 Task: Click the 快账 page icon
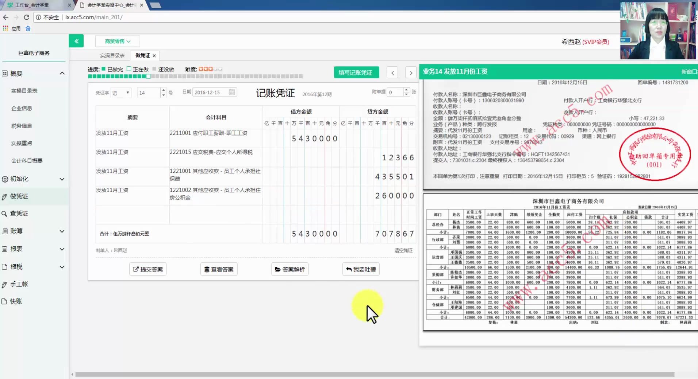tap(4, 301)
